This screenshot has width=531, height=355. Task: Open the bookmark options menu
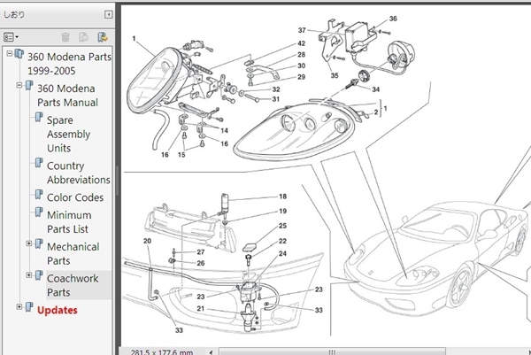[x=11, y=37]
